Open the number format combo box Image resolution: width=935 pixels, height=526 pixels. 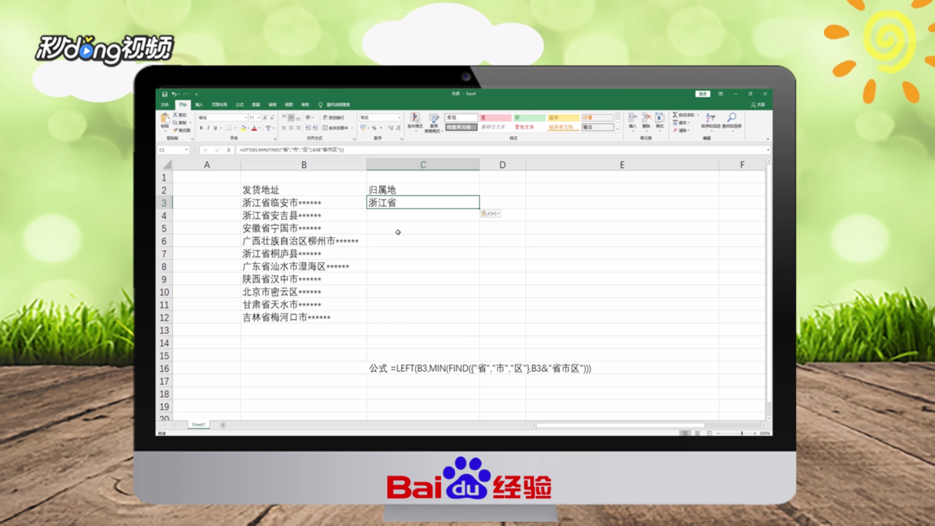[x=380, y=118]
